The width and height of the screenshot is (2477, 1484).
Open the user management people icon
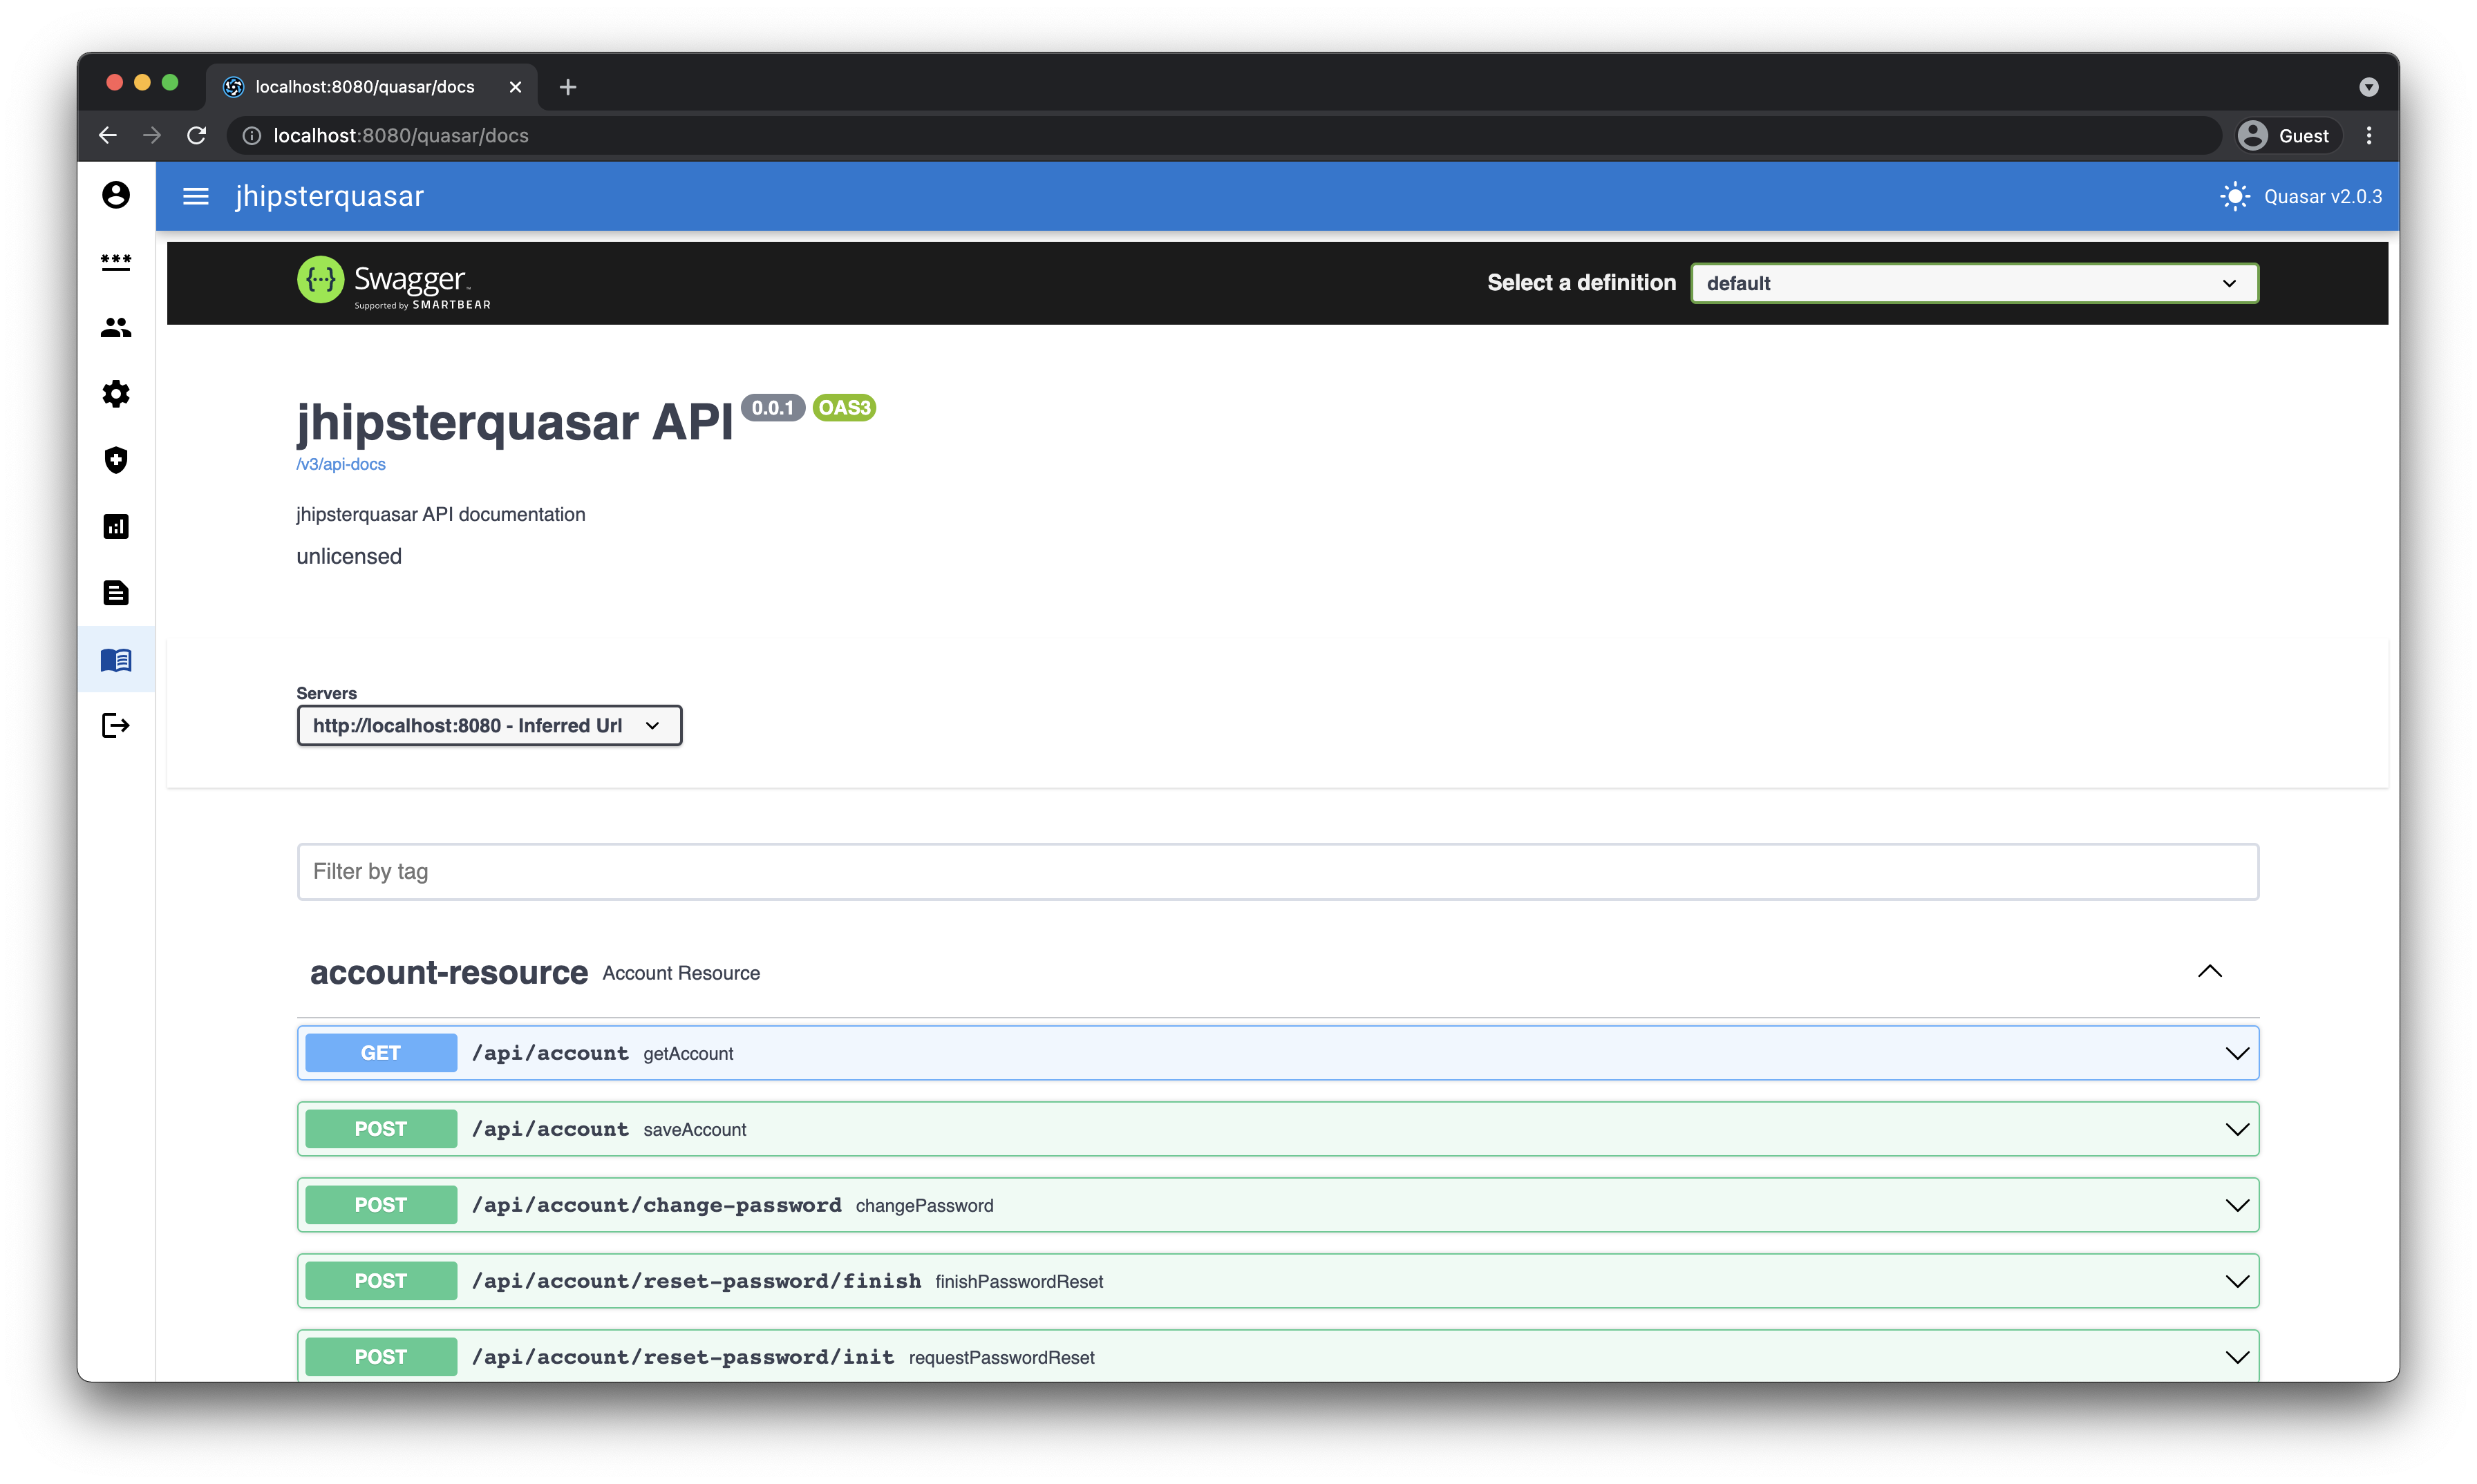pos(116,327)
